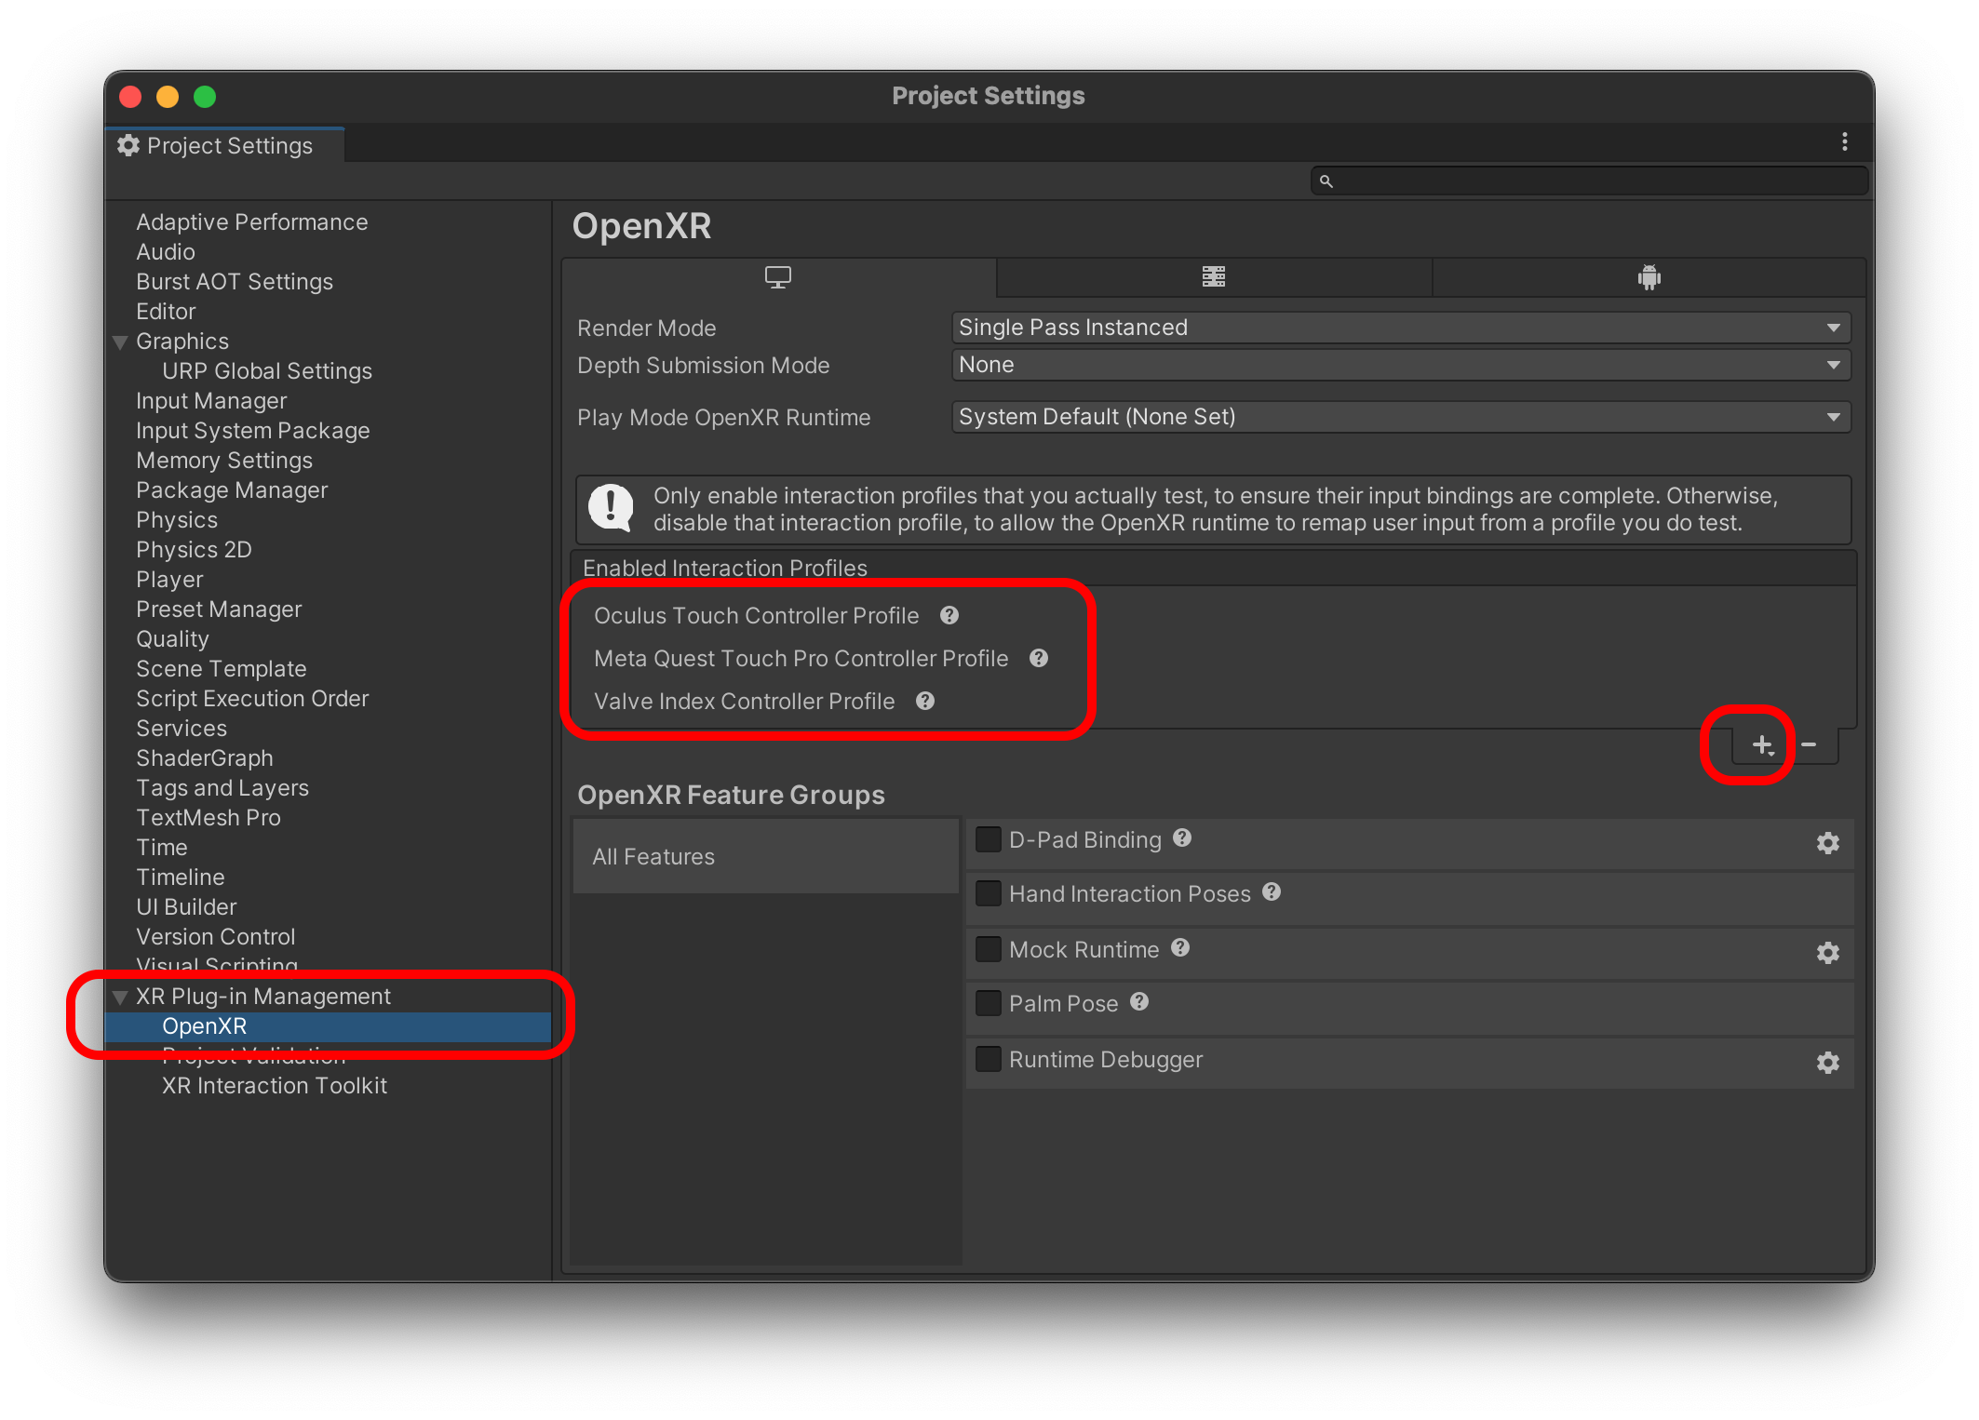
Task: Select the dedicated server platform tab icon
Action: pyautogui.click(x=1213, y=277)
